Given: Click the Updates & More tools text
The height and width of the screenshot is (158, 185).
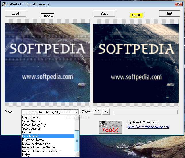Looking at the screenshot, I should click(143, 122).
